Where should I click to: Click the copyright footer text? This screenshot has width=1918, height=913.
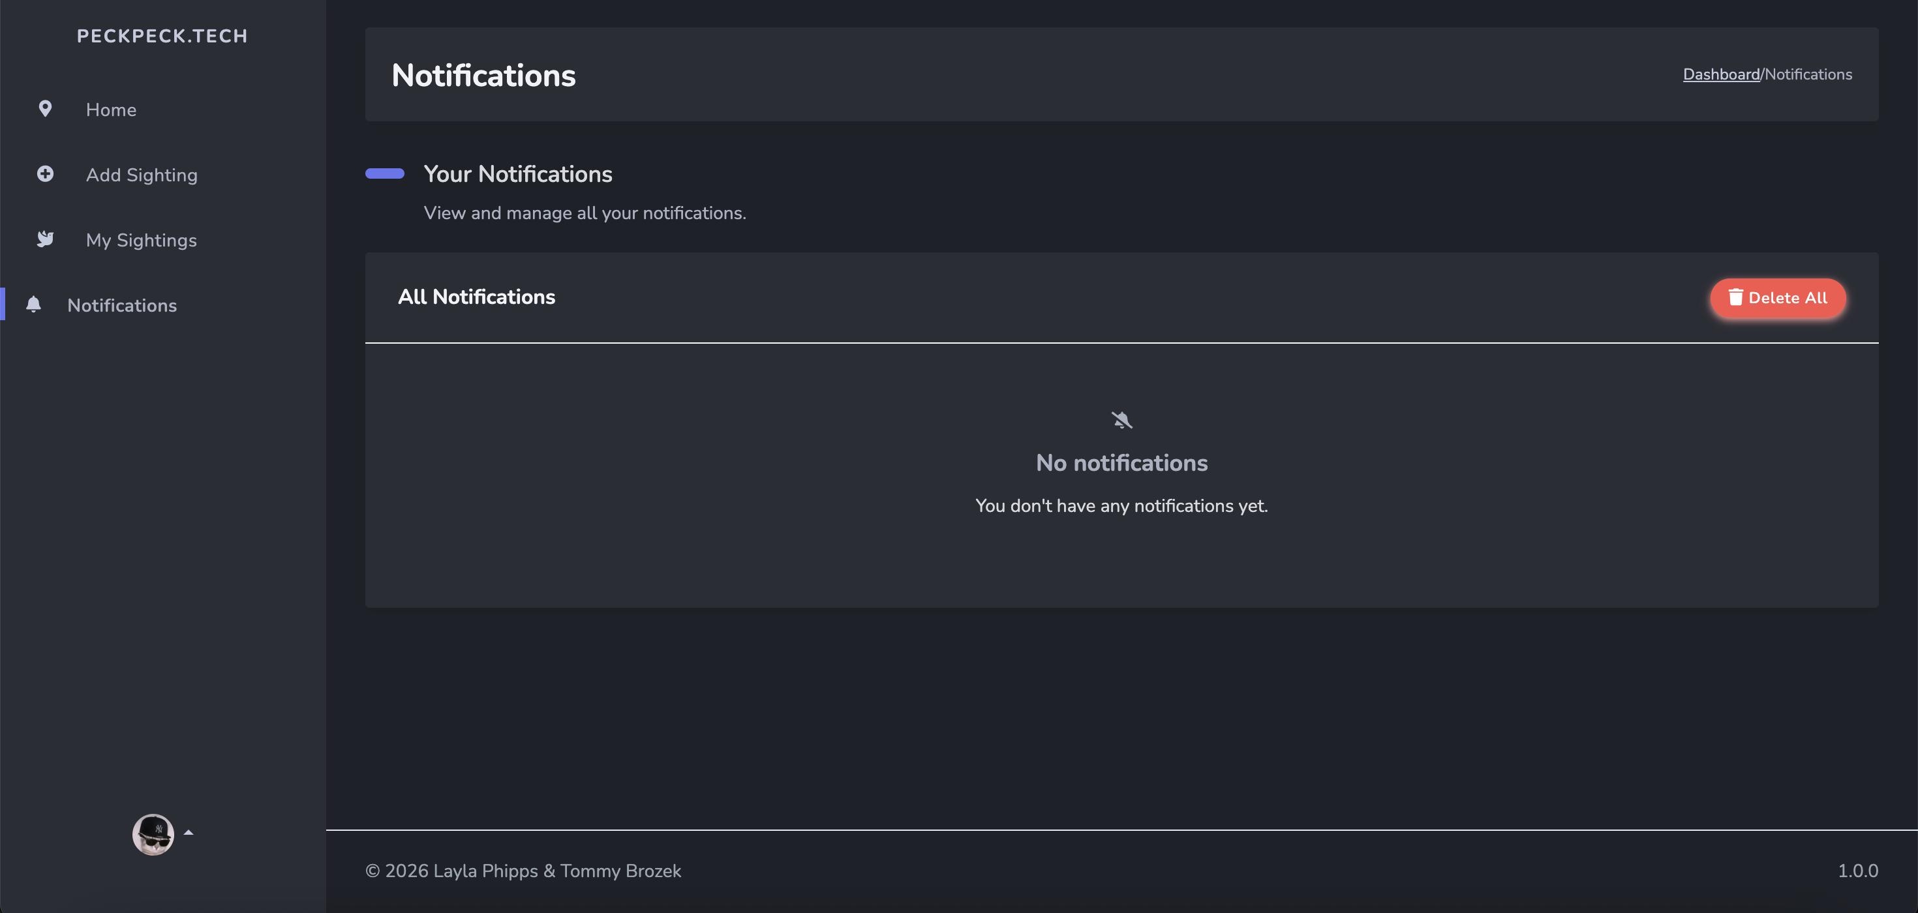pyautogui.click(x=523, y=871)
